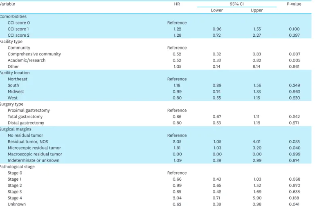Select the Distal gastrectomy row label
The image size is (315, 206).
tap(26, 123)
